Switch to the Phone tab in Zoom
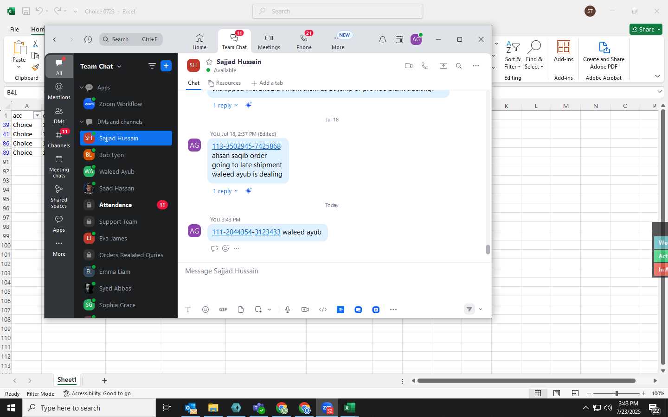 (x=304, y=42)
